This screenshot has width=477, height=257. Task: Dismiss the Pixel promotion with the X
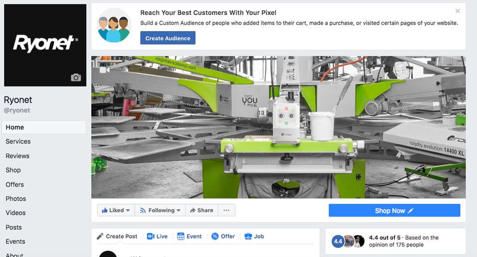[x=457, y=11]
